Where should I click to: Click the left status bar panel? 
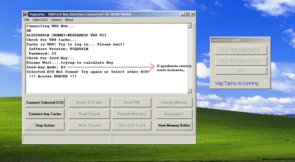pyautogui.click(x=67, y=139)
